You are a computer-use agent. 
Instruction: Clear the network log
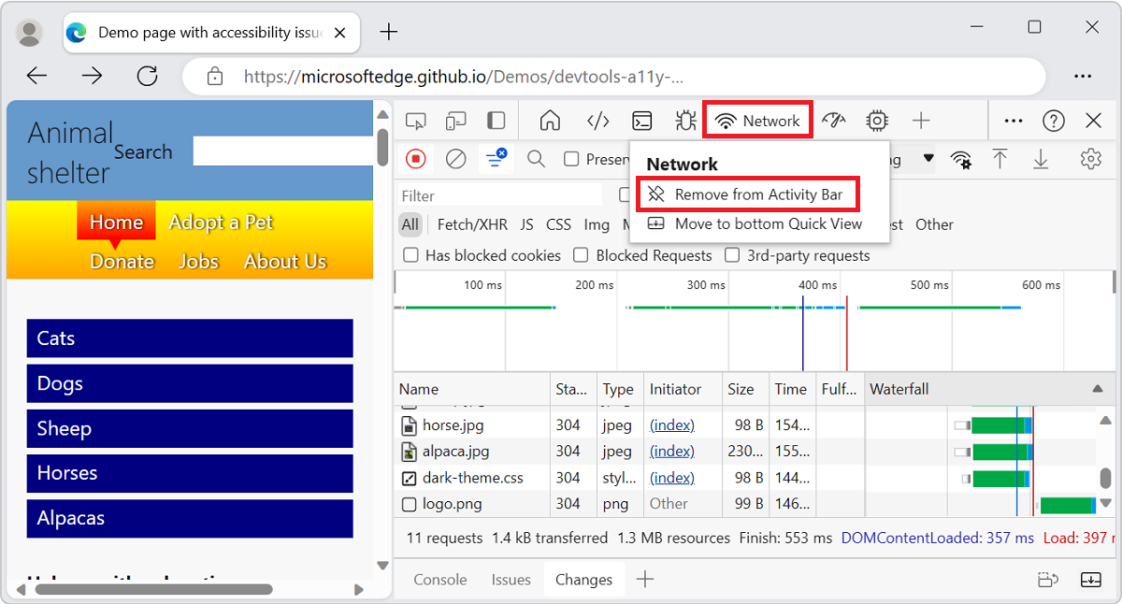click(x=455, y=159)
